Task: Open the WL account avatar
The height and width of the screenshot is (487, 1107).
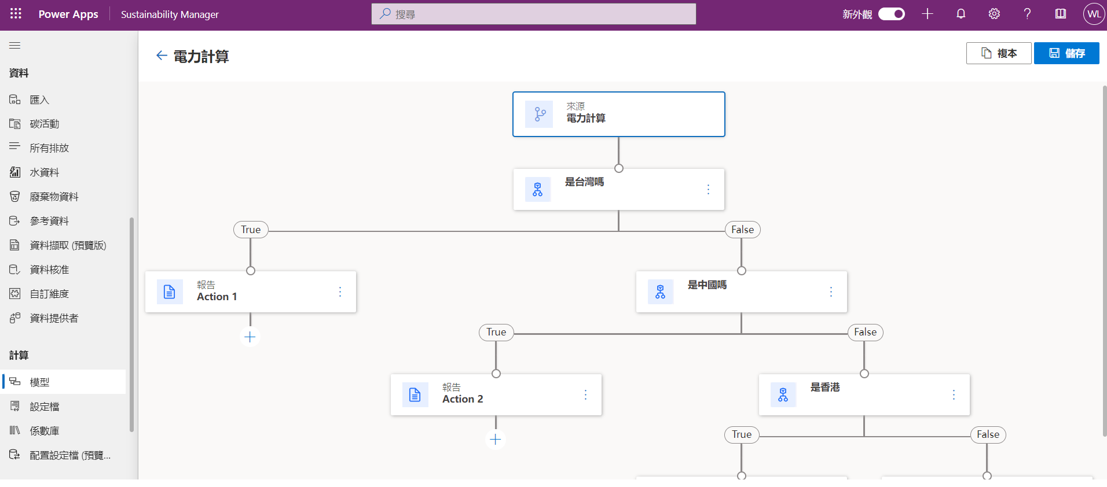Action: pyautogui.click(x=1094, y=14)
